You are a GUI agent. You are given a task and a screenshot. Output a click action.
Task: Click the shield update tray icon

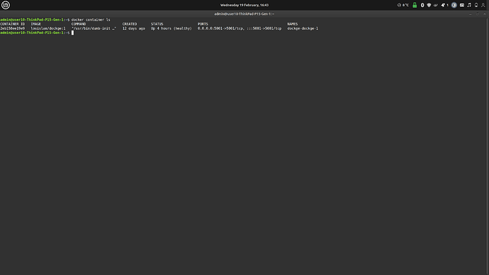429,5
